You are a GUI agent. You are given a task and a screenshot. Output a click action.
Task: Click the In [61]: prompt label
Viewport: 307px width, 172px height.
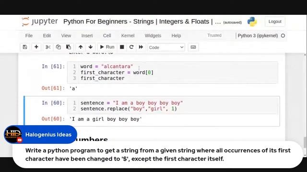pyautogui.click(x=53, y=66)
